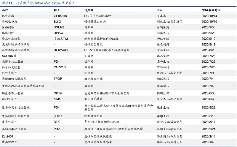Click the drug name 巴替非班
Screen dimensions: 237x147
tap(8, 16)
